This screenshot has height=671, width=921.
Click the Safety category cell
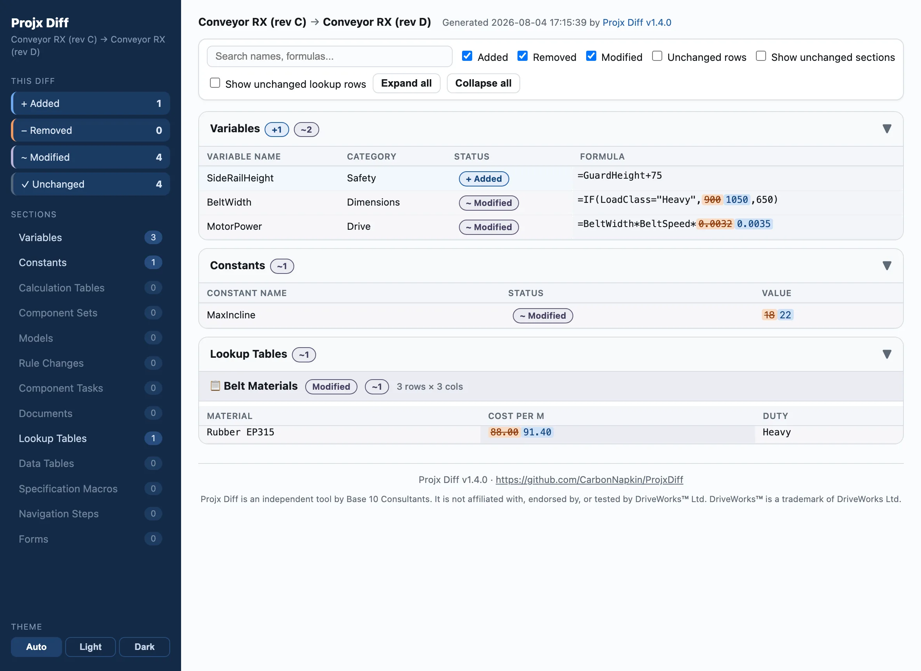[x=361, y=178]
